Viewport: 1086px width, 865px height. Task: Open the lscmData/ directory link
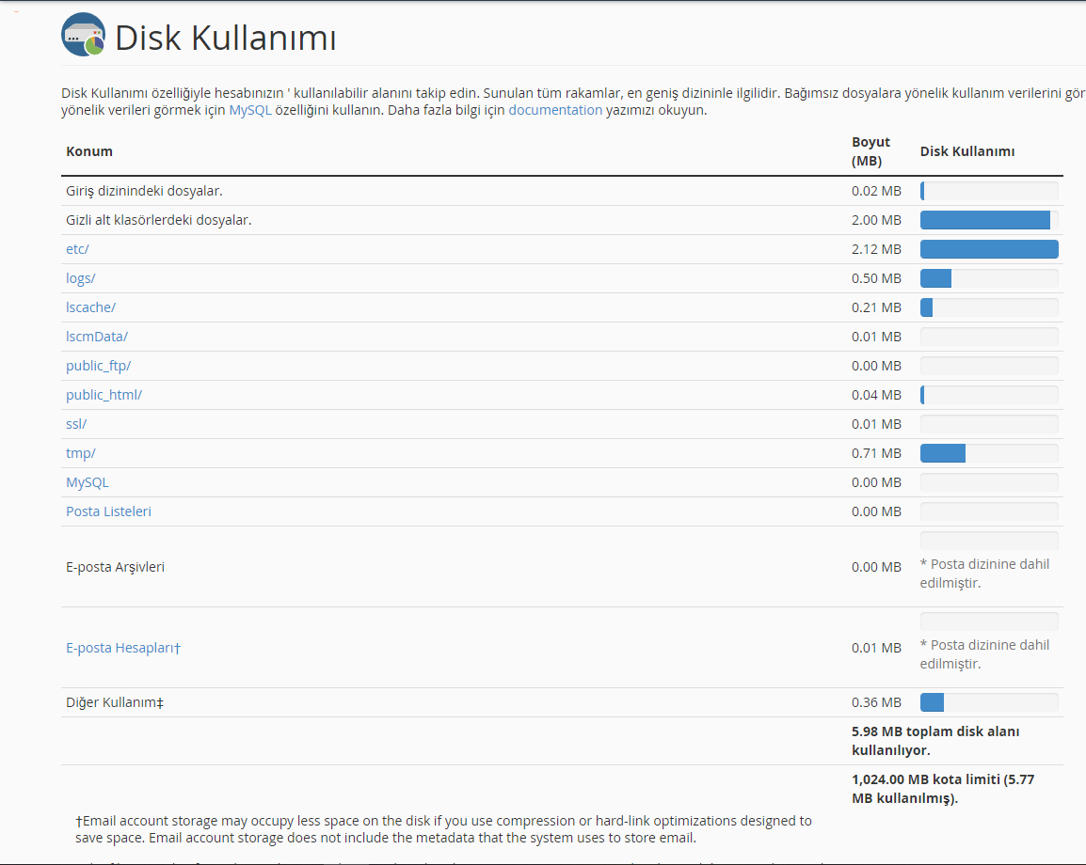pos(97,337)
